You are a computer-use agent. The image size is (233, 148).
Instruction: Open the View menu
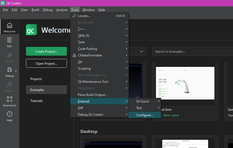coord(24,10)
